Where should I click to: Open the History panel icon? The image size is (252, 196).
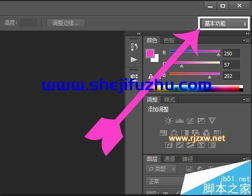134,47
